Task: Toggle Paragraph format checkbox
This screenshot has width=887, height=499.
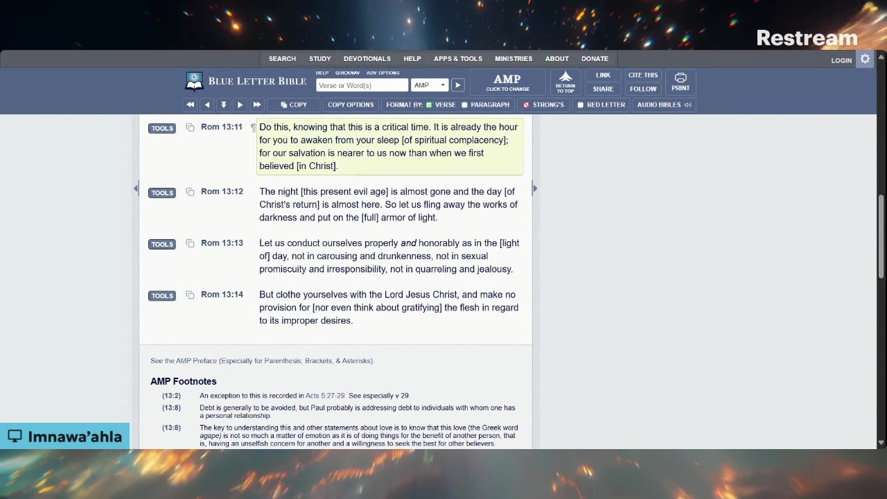Action: [x=464, y=105]
